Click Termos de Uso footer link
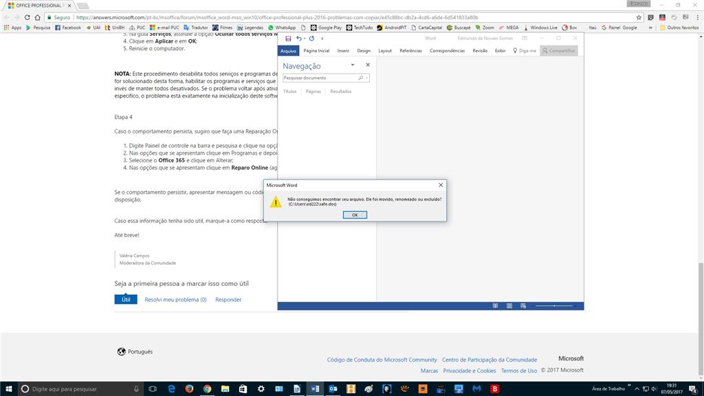The height and width of the screenshot is (396, 704). [518, 371]
